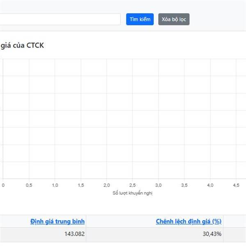Click the 4,5 tick label on the x-axis

[x=236, y=185]
